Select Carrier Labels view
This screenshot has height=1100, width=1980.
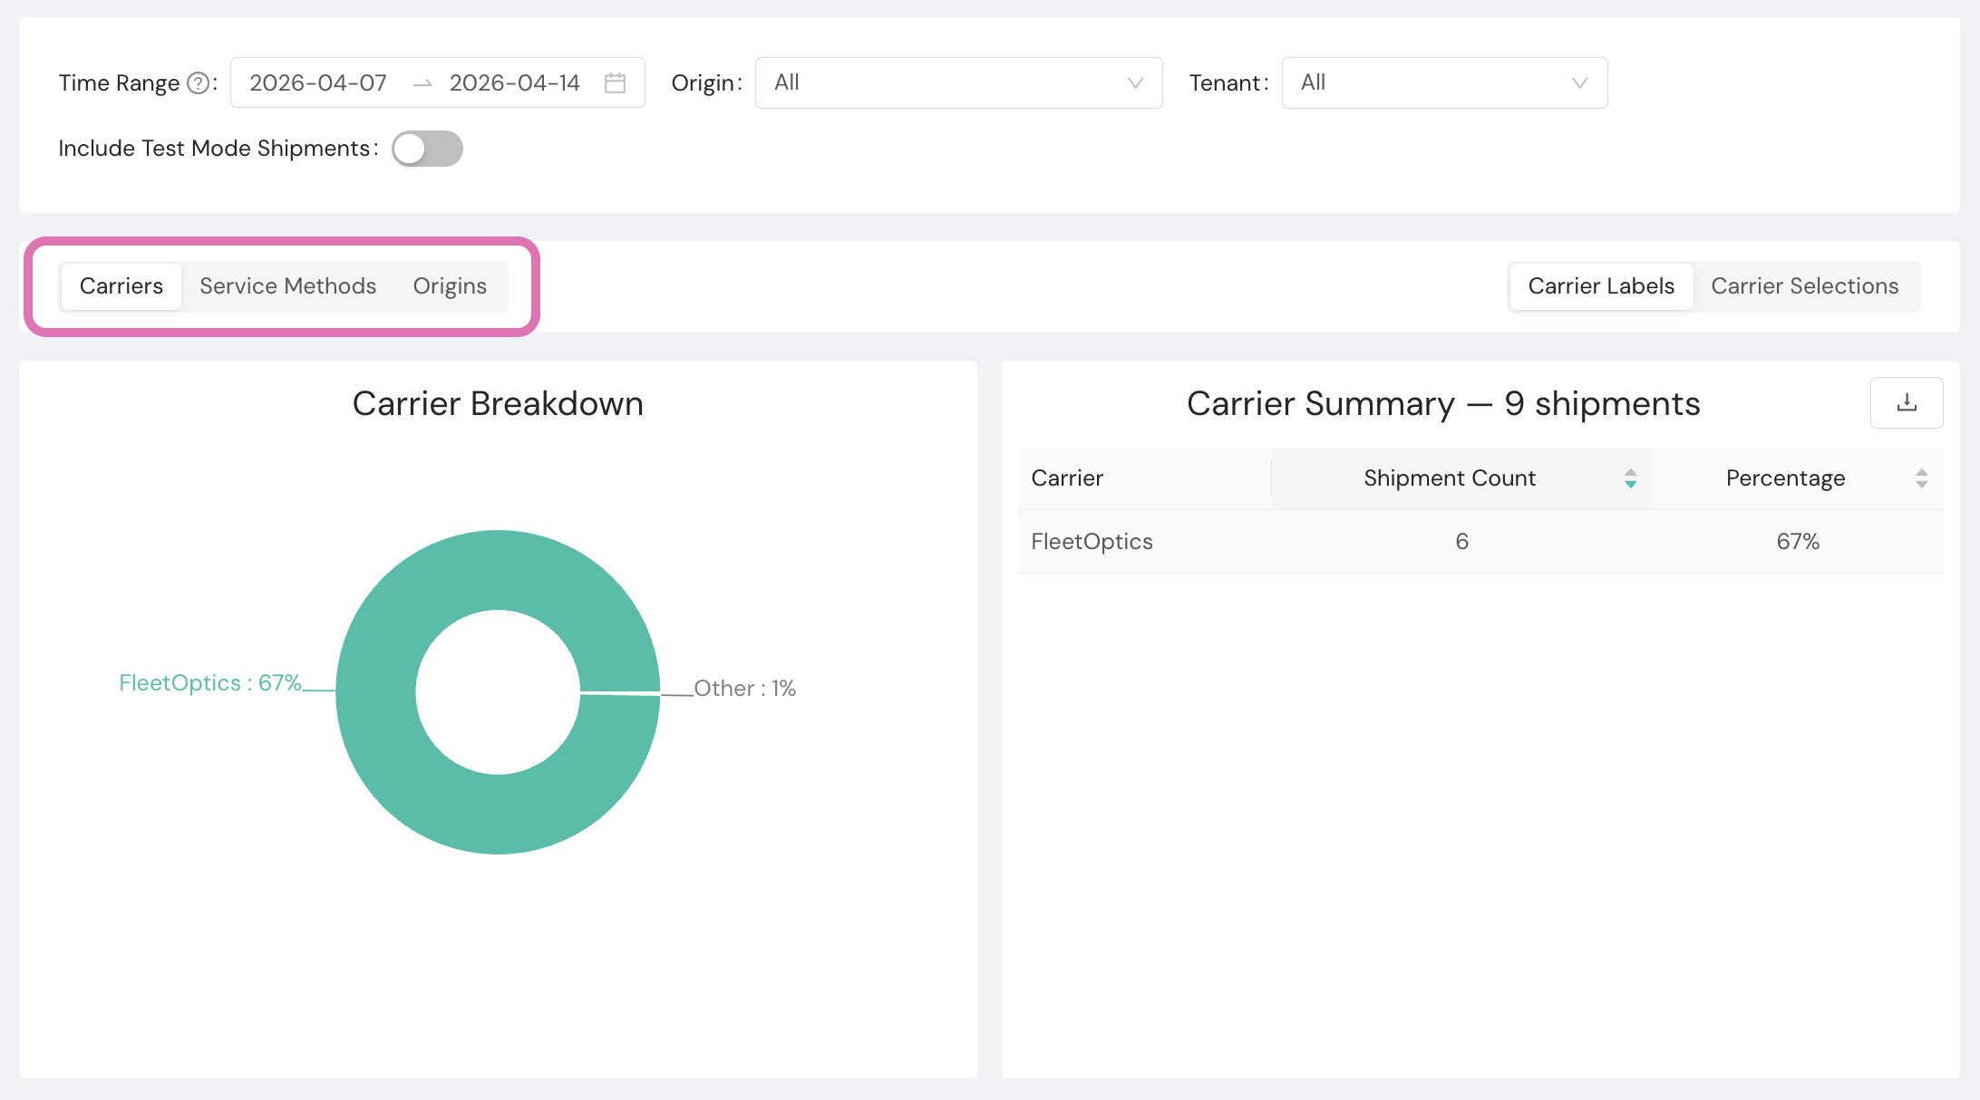1600,286
